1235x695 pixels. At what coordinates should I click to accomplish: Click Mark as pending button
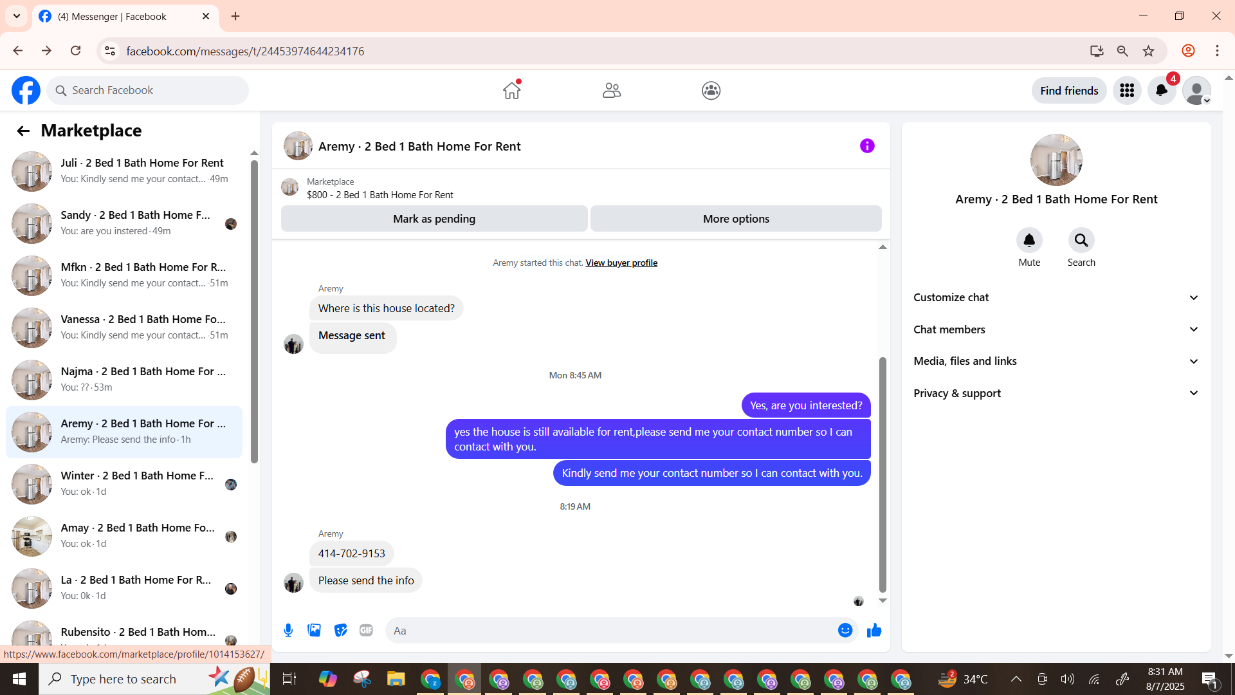(x=434, y=219)
